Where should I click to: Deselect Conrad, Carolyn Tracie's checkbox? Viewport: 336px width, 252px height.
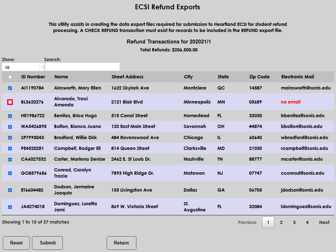point(10,173)
